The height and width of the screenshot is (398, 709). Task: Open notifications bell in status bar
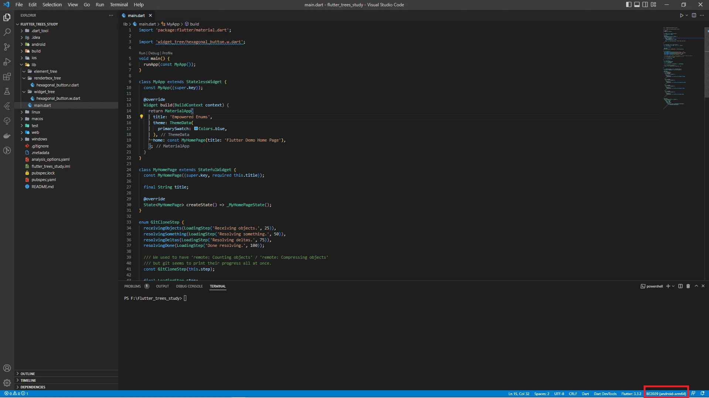702,394
